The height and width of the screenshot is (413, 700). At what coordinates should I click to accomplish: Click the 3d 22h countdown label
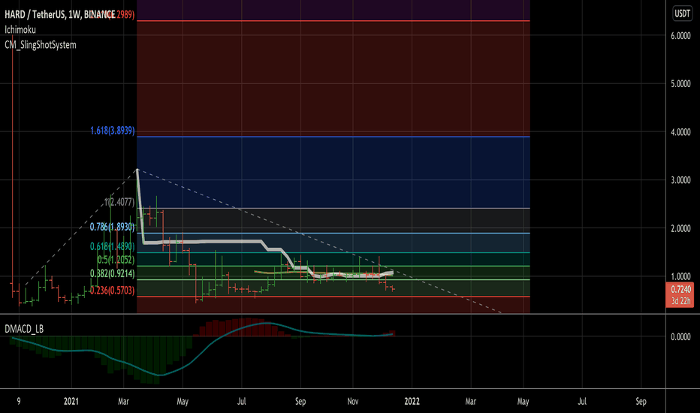pos(680,301)
